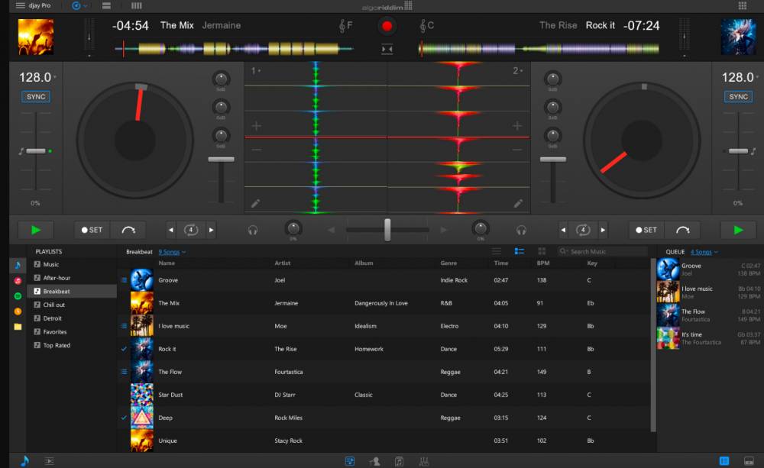The width and height of the screenshot is (764, 468).
Task: Select the After-hour playlist
Action: pyautogui.click(x=57, y=278)
